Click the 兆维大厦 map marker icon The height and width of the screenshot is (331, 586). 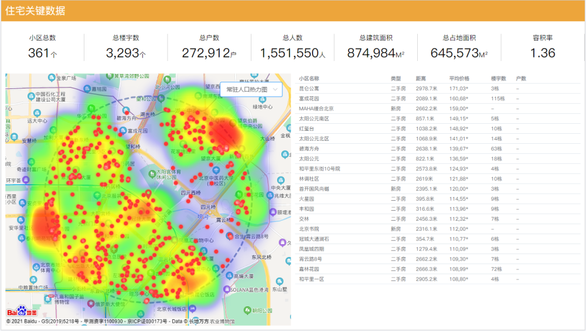(x=270, y=195)
